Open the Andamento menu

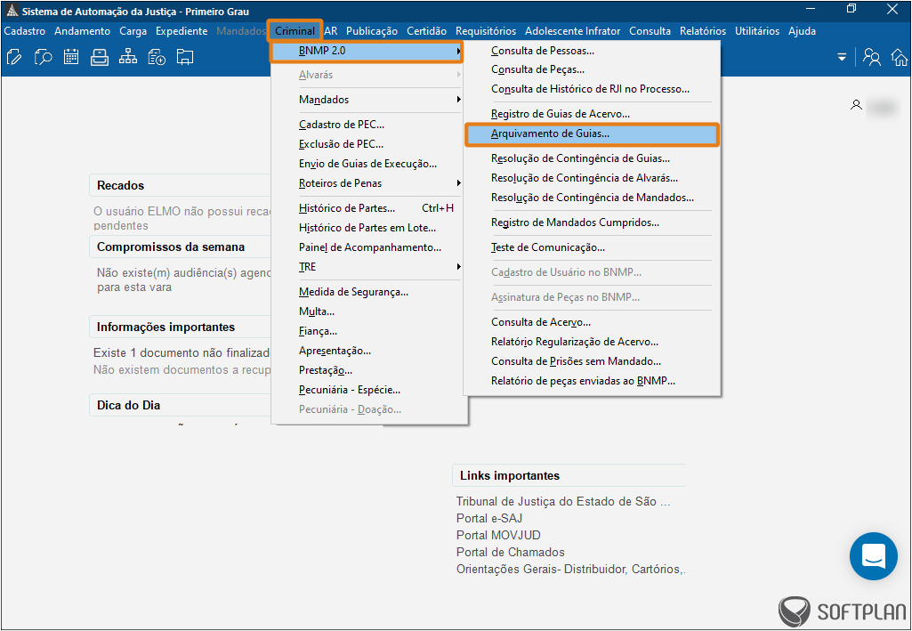pos(82,31)
